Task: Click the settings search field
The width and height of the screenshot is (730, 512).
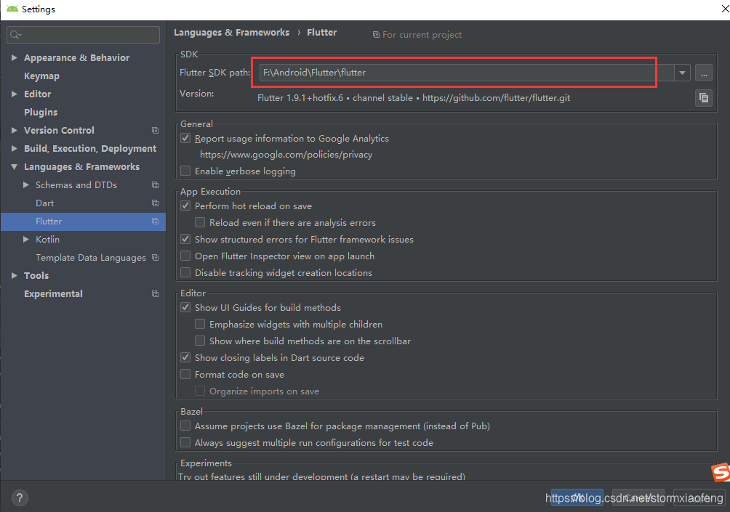Action: [x=83, y=35]
